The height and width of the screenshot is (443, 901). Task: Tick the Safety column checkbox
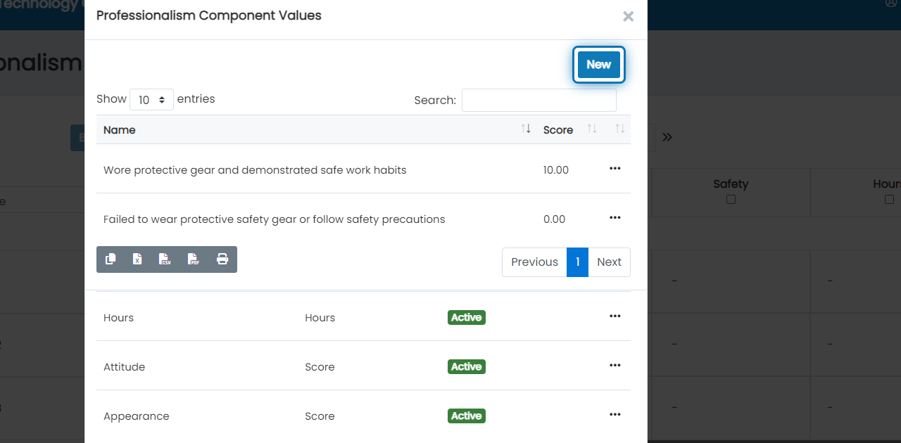731,200
